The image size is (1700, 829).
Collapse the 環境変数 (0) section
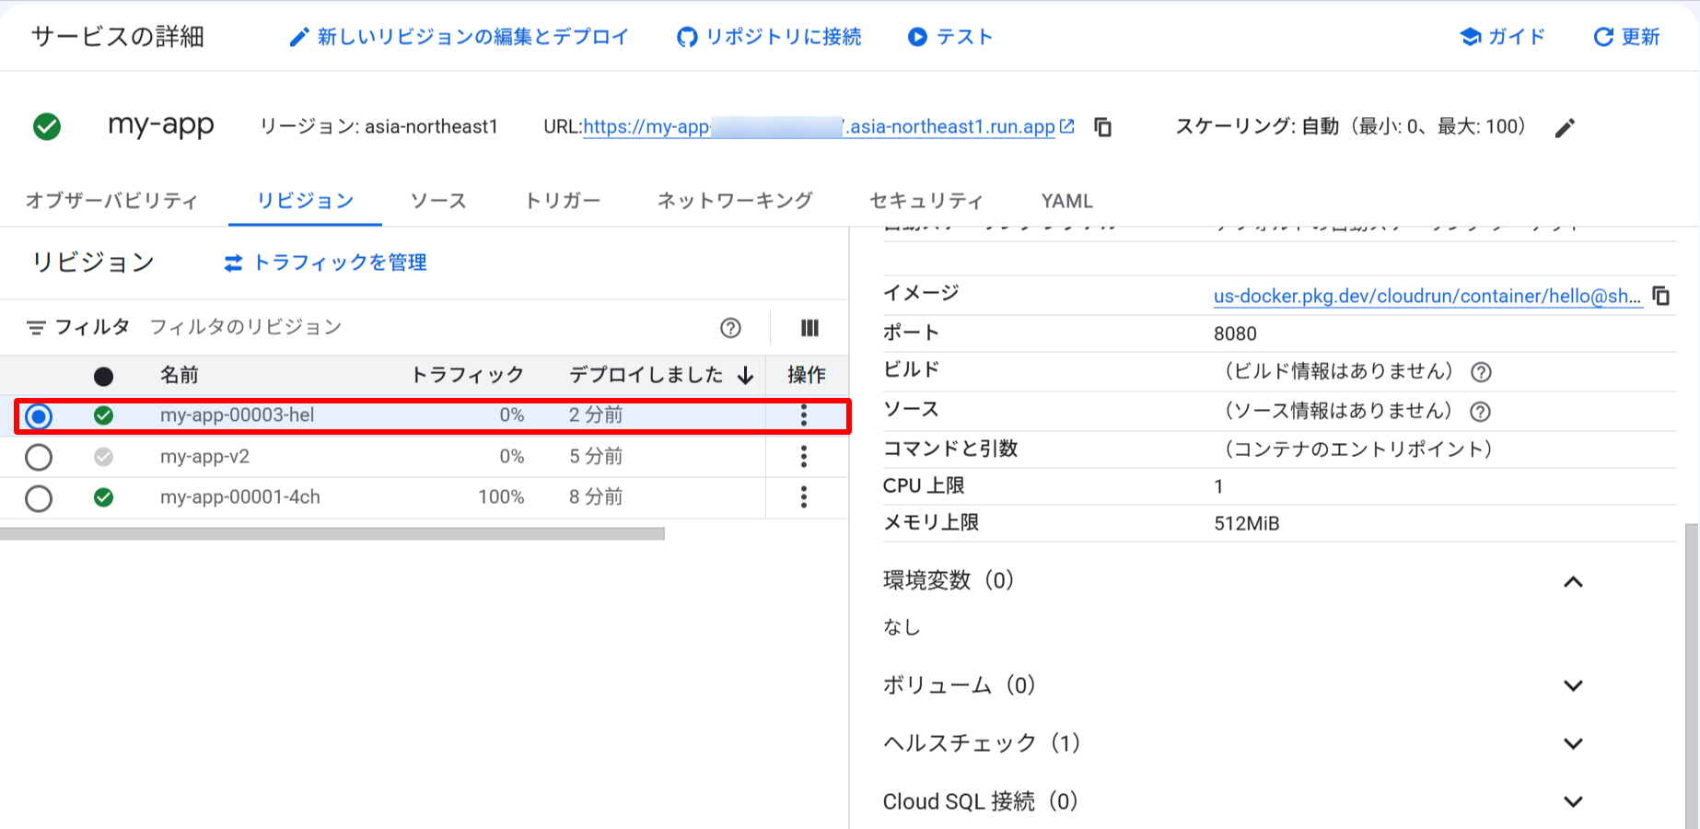pos(1574,582)
